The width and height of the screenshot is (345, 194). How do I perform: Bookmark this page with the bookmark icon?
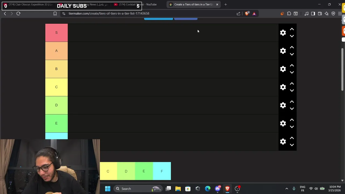pos(55,13)
